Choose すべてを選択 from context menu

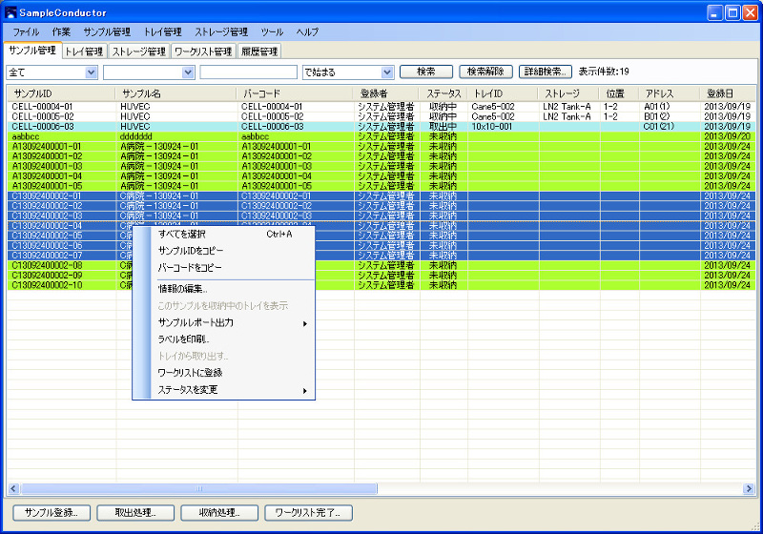click(182, 234)
